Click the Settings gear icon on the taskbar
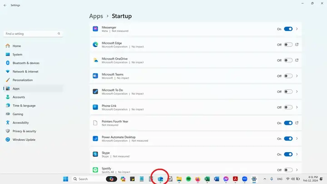Viewport: 327px width, 184px height. pyautogui.click(x=254, y=179)
